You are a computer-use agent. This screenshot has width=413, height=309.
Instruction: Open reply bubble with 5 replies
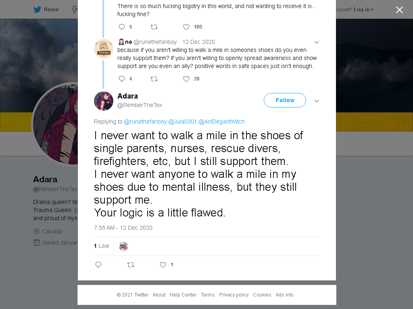(x=122, y=27)
